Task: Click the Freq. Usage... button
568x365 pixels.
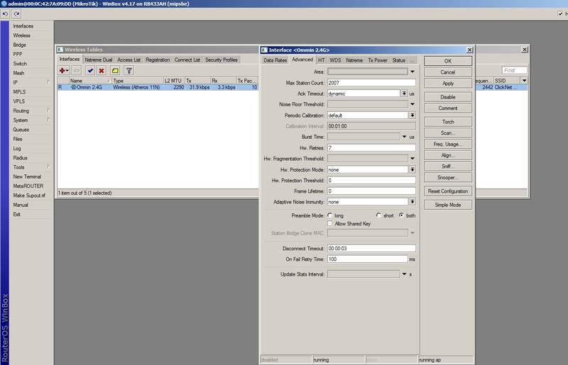Action: click(x=448, y=144)
